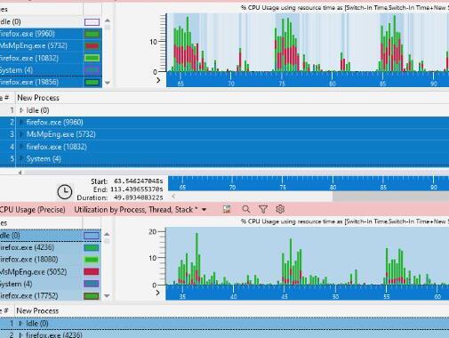Viewport: 449px width, 338px height.
Task: Click New Process column header in upper table
Action: click(x=38, y=98)
